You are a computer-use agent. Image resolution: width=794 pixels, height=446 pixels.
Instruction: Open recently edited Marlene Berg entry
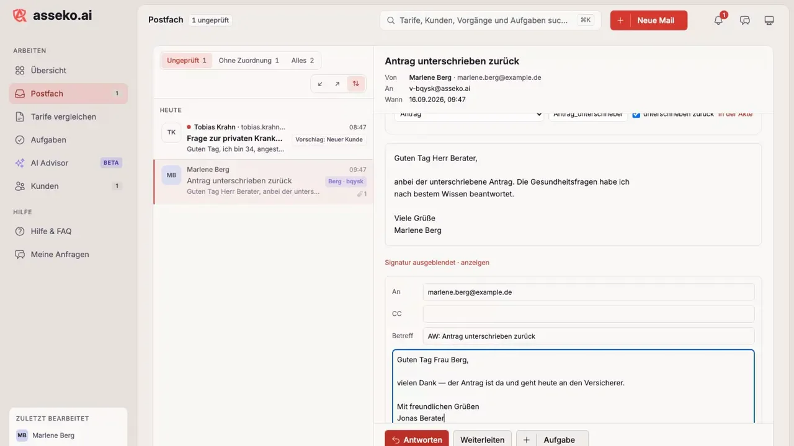68,435
